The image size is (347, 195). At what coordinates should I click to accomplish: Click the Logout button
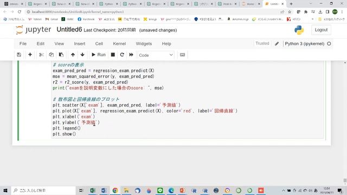[321, 30]
